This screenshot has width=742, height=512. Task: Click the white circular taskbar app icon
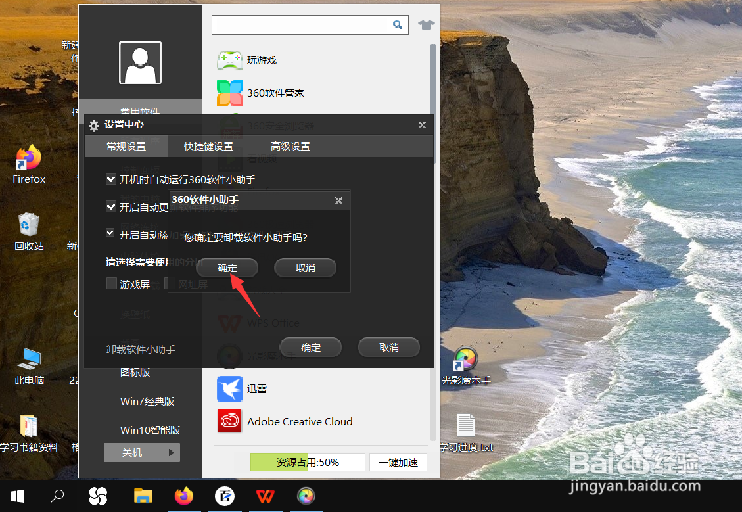[225, 496]
